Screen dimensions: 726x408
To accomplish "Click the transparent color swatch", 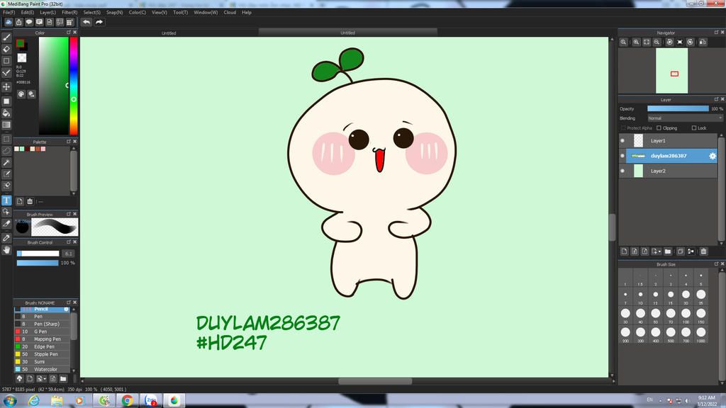I will tap(22, 58).
